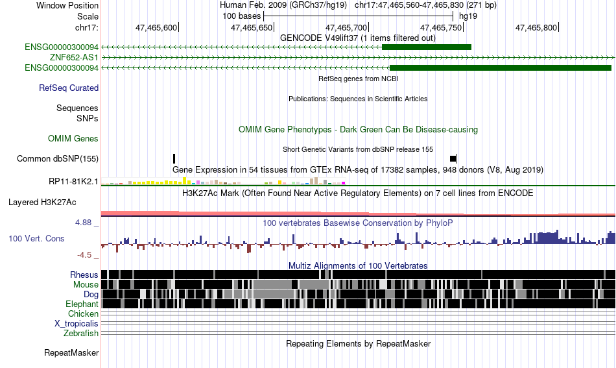Click the Layered H3K27Ac track label
The width and height of the screenshot is (616, 368).
pos(42,202)
